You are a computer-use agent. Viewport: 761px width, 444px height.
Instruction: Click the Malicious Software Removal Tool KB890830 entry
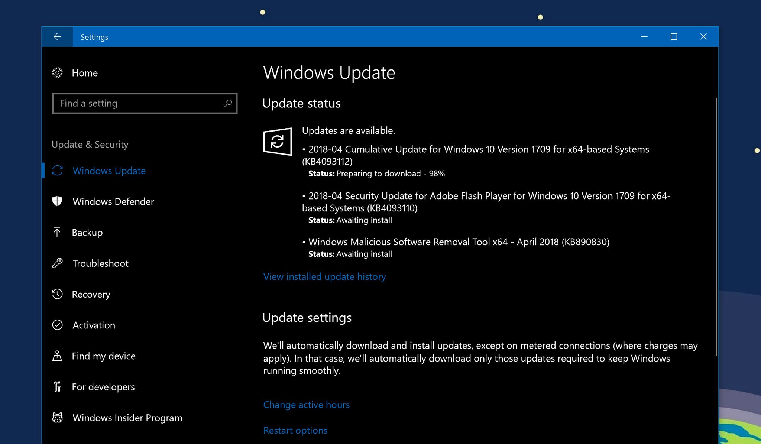456,242
